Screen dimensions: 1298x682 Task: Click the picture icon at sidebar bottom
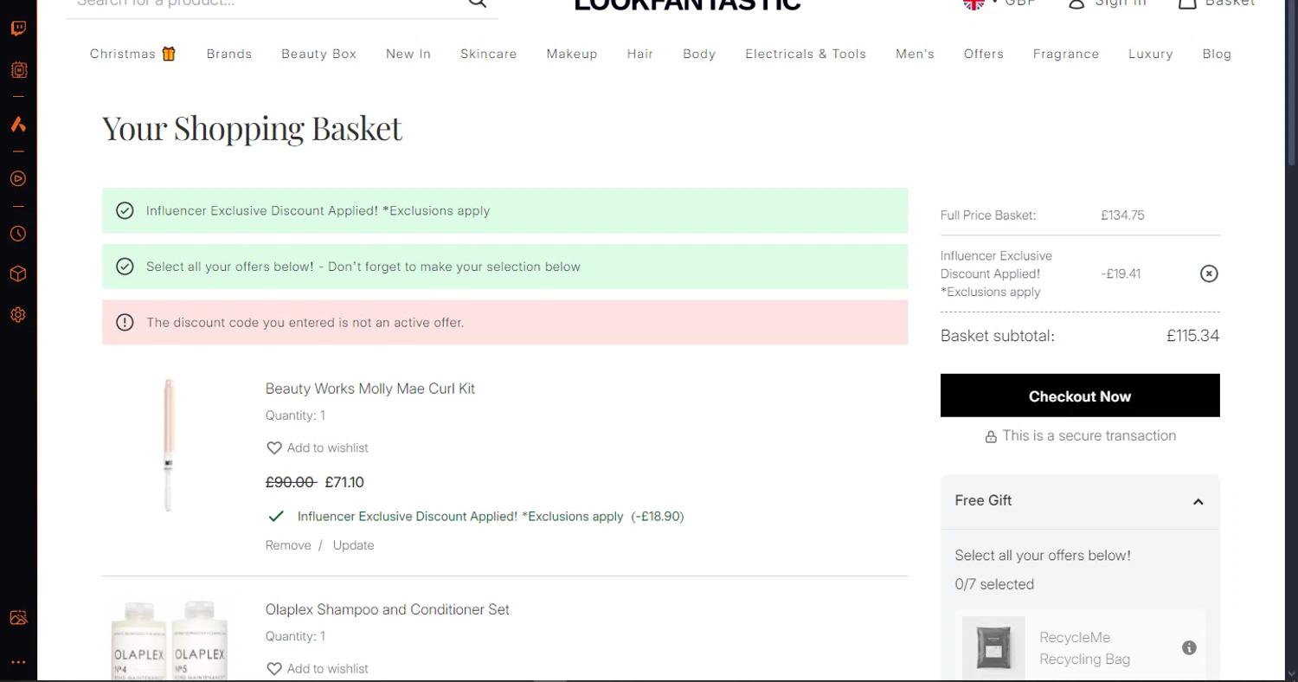pyautogui.click(x=18, y=617)
